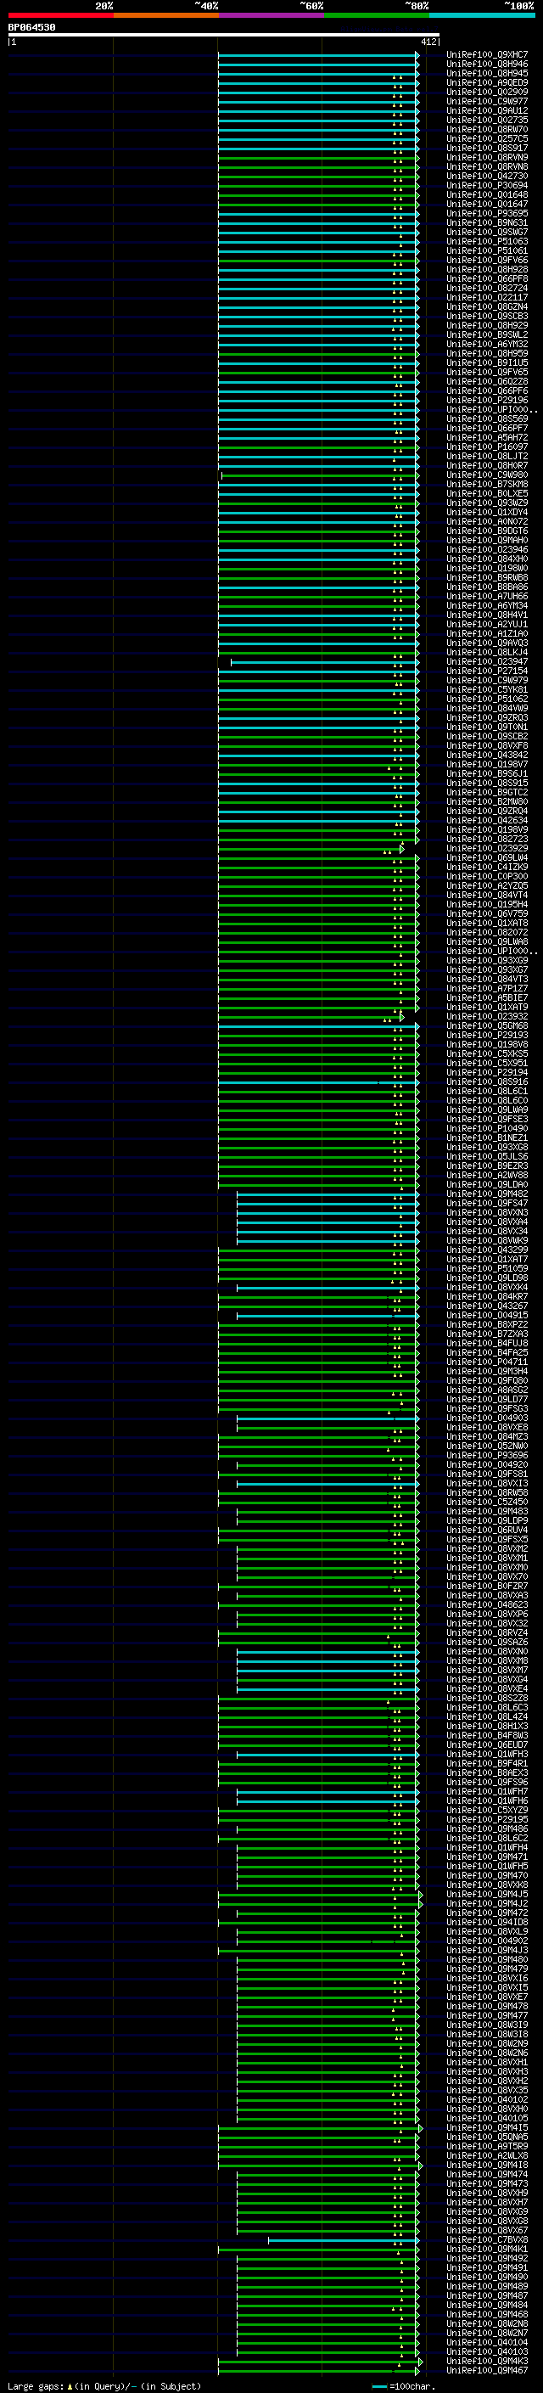Select label UniRef100_Q9FS47
This screenshot has width=543, height=2393.
tap(486, 1203)
